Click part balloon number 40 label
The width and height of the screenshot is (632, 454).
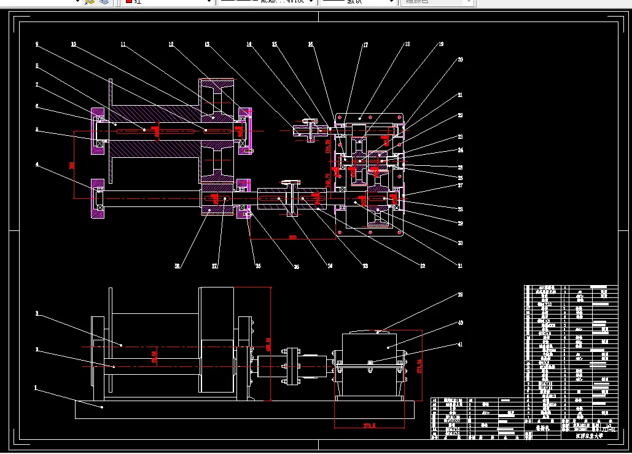tap(460, 323)
